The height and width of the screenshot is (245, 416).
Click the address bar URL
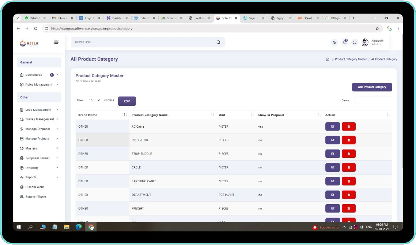[91, 28]
